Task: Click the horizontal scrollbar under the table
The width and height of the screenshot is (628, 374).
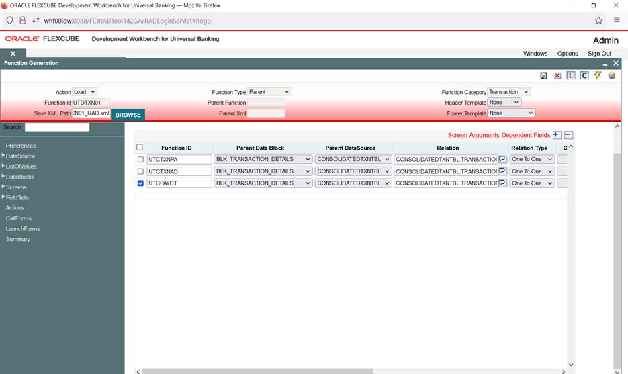Action: [x=257, y=371]
